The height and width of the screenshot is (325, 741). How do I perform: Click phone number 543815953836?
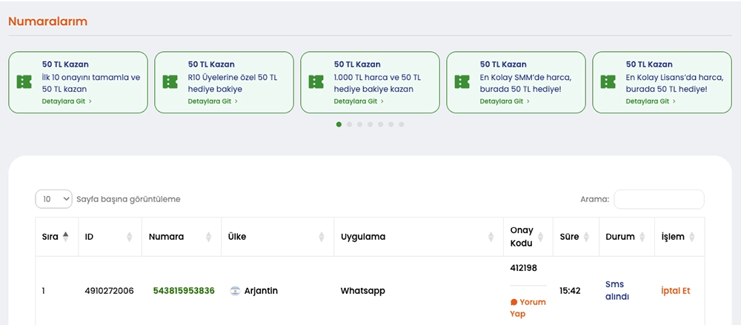tap(184, 291)
